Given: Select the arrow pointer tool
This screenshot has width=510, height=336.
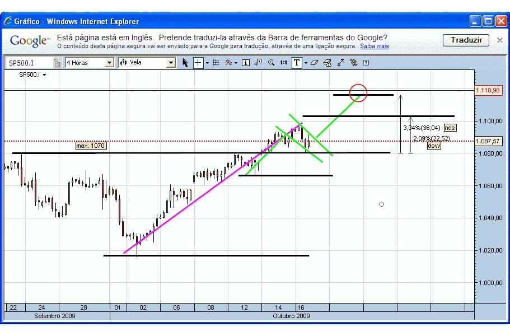Looking at the screenshot, I should 185,63.
